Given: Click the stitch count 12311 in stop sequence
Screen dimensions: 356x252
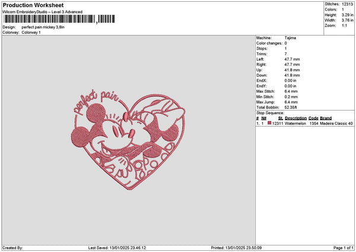Looking at the screenshot, I should pos(278,124).
